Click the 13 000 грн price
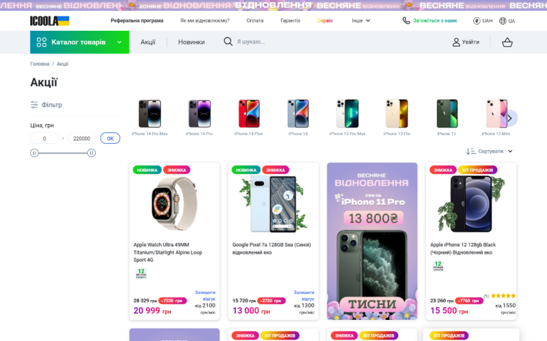 251,311
